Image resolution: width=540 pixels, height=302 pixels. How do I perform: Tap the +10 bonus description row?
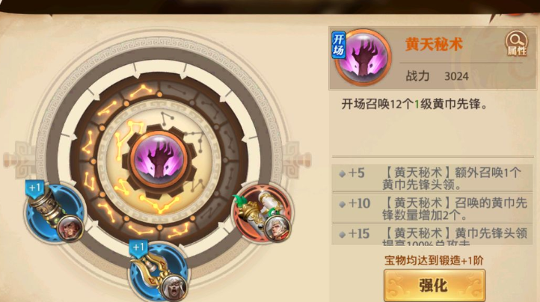[432, 208]
